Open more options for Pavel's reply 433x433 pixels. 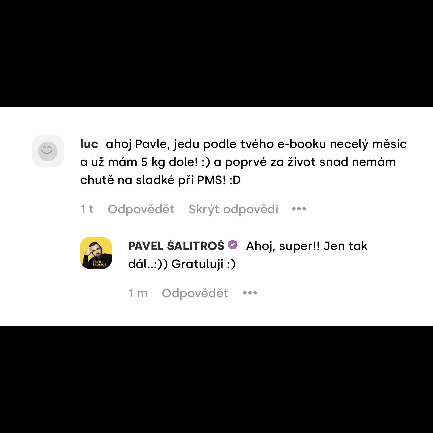coord(250,293)
